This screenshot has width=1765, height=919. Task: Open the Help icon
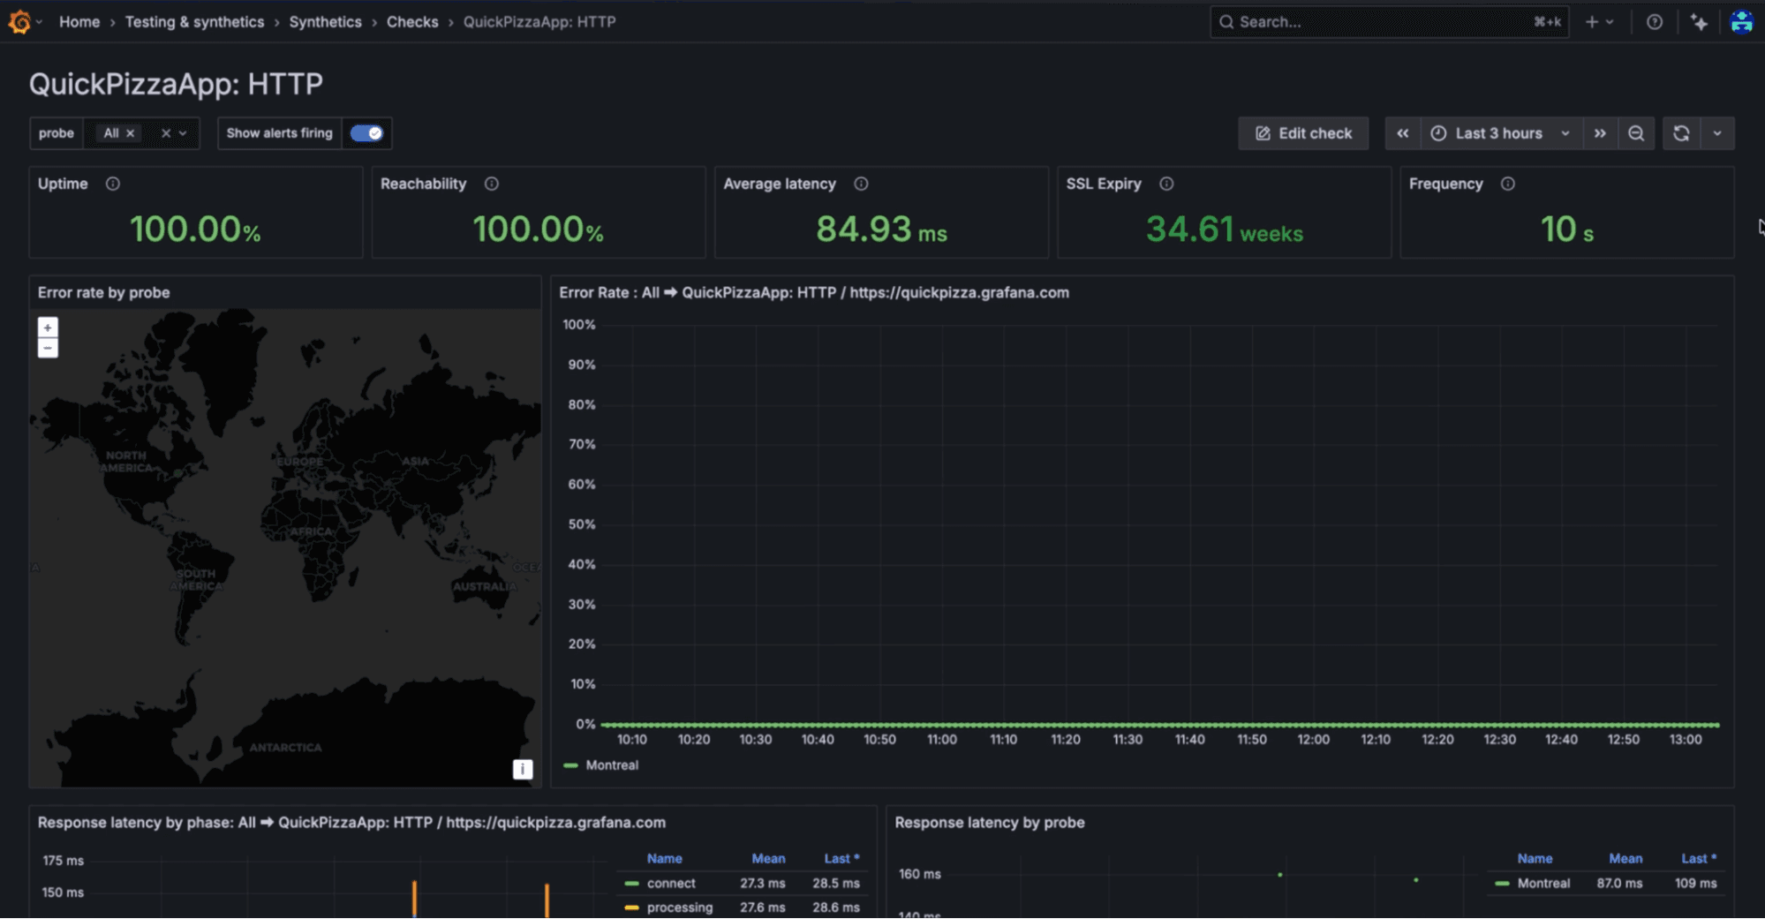coord(1655,22)
